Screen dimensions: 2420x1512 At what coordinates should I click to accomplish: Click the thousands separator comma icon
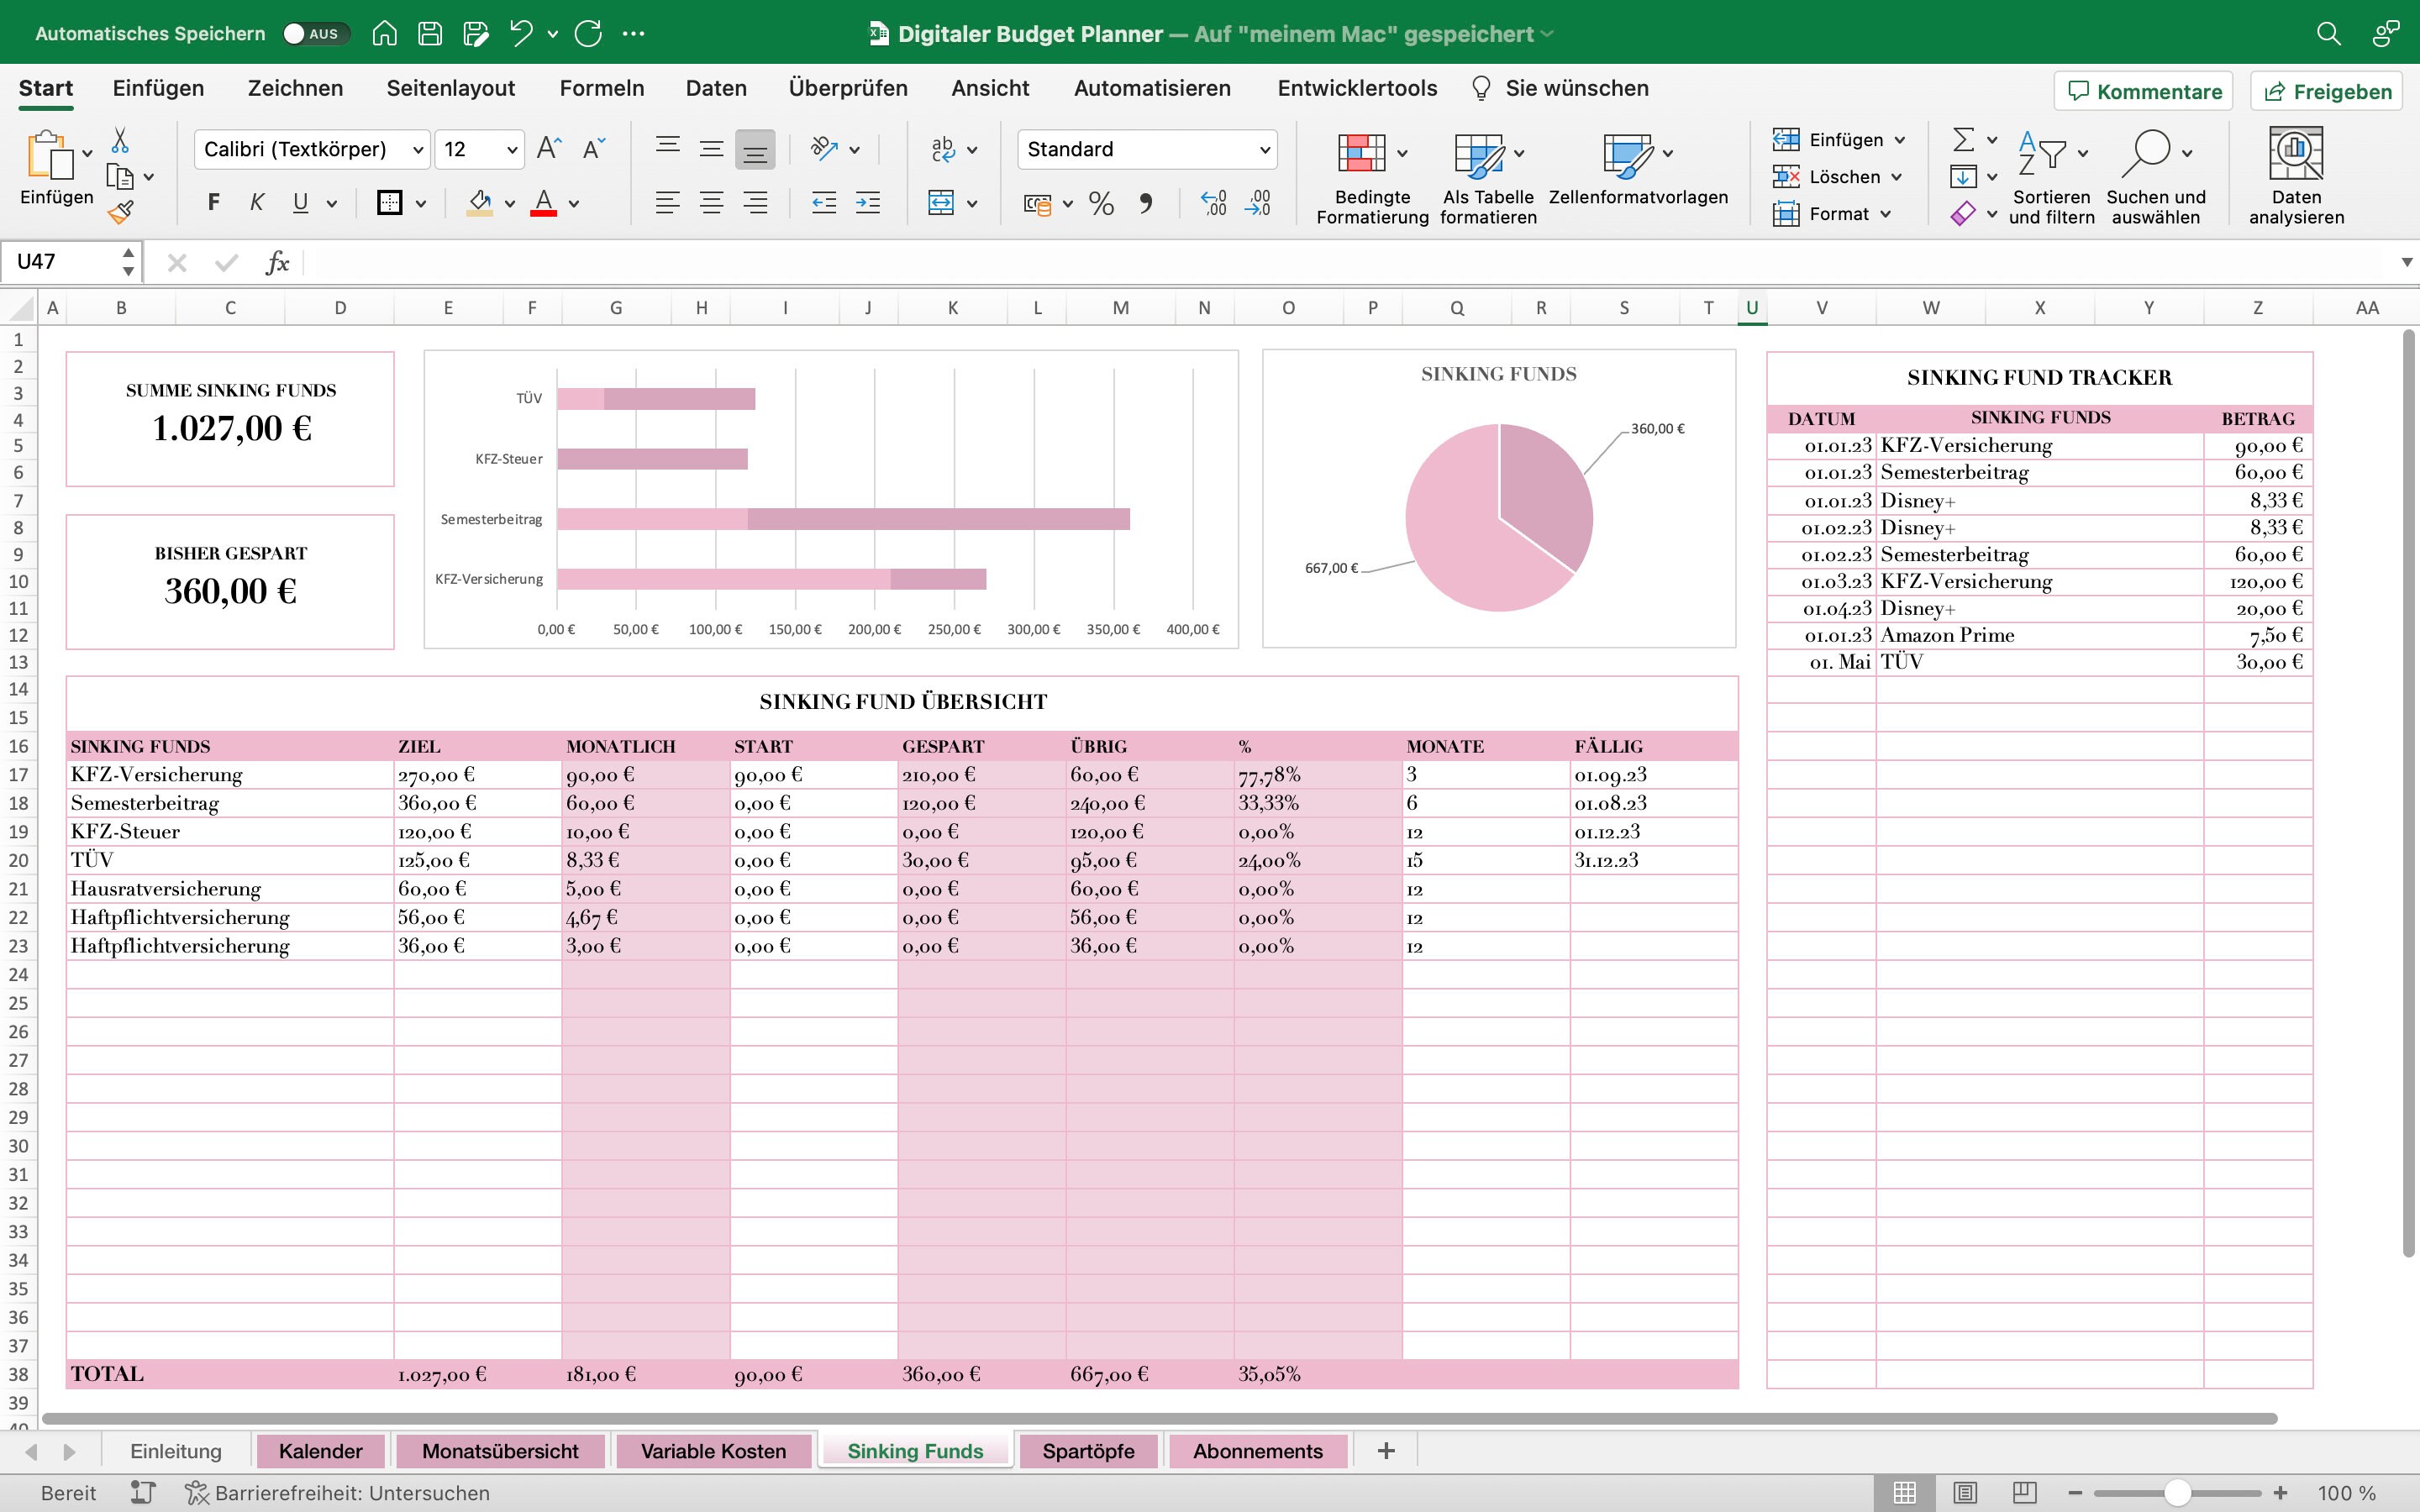(x=1146, y=204)
